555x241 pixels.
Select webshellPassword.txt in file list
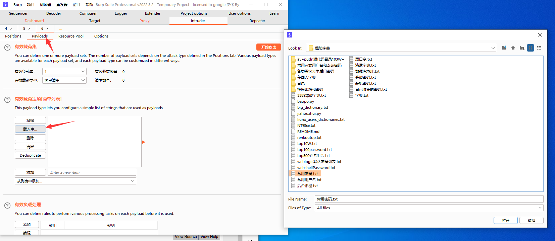(x=313, y=168)
